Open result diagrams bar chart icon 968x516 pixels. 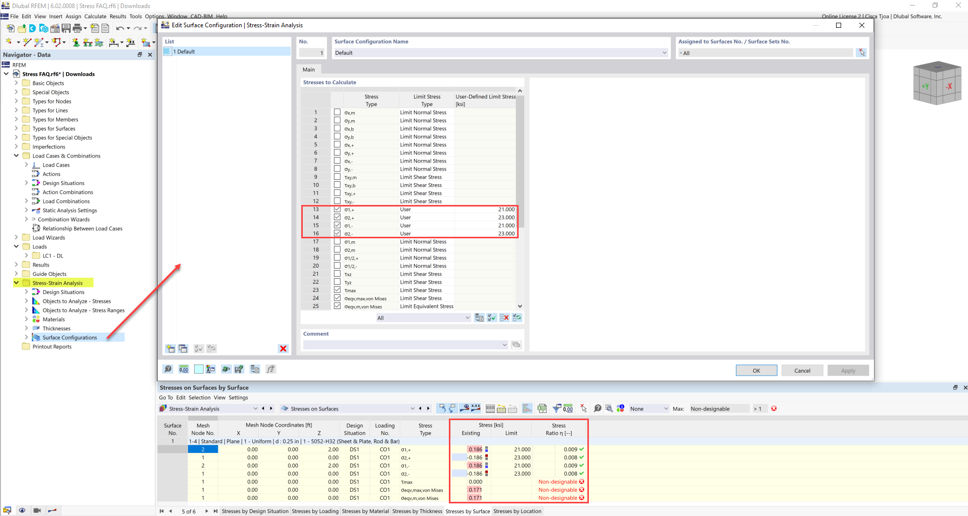[527, 408]
